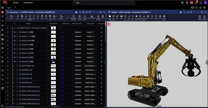Click Copy in the Structure toolbar
208x108 pixels.
42,17
